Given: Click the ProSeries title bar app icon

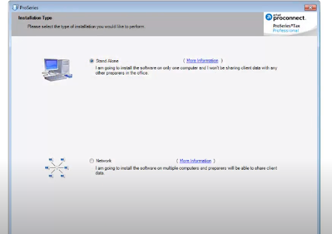Looking at the screenshot, I should pos(15,8).
